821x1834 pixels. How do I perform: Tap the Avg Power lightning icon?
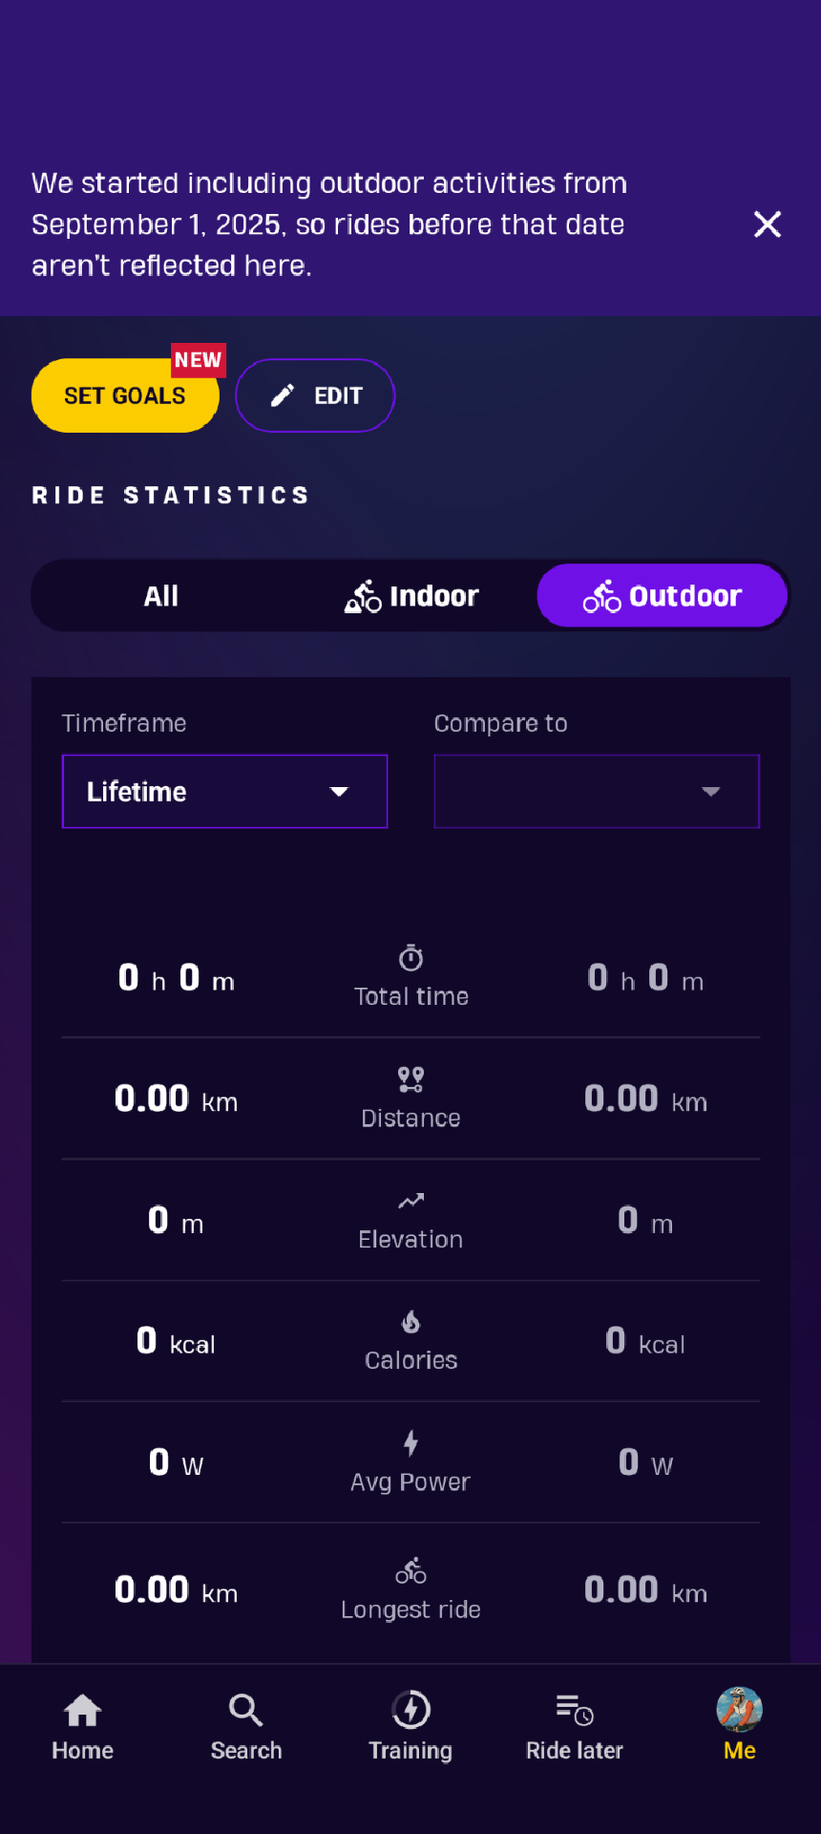point(410,1443)
